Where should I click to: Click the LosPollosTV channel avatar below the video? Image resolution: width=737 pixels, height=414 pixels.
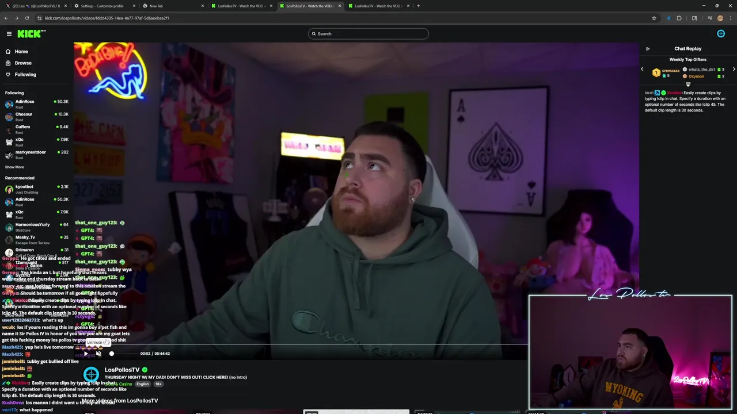[x=91, y=375]
